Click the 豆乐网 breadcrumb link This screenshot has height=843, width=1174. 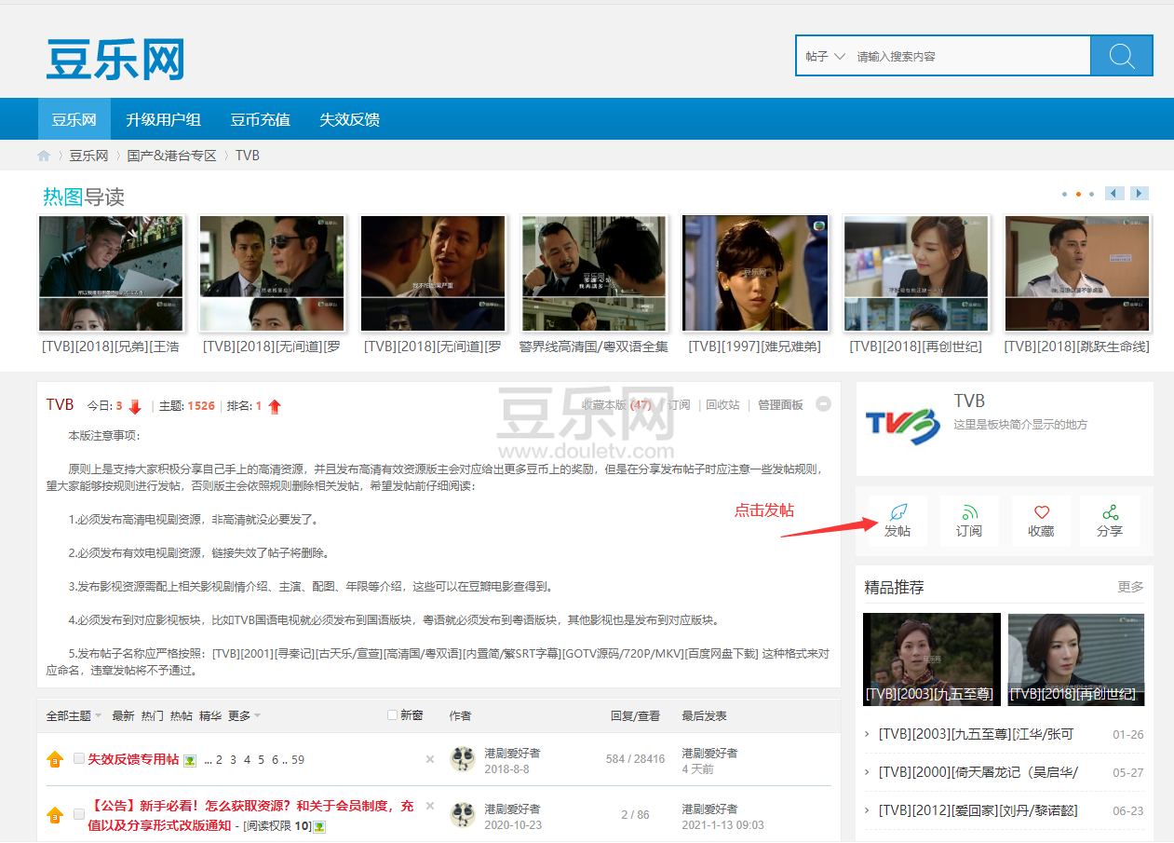point(88,156)
